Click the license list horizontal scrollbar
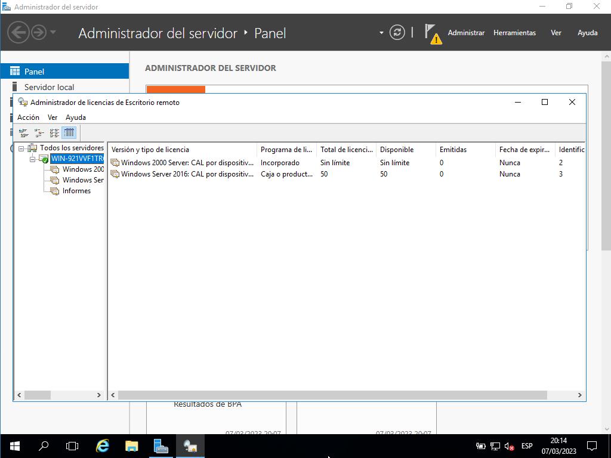The height and width of the screenshot is (458, 611). (332, 395)
